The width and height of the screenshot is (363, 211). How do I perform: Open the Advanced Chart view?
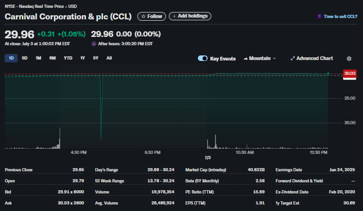point(312,58)
